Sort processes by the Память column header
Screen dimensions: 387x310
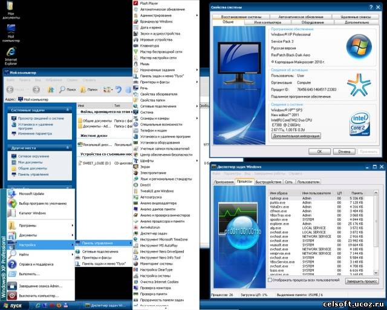click(357, 193)
